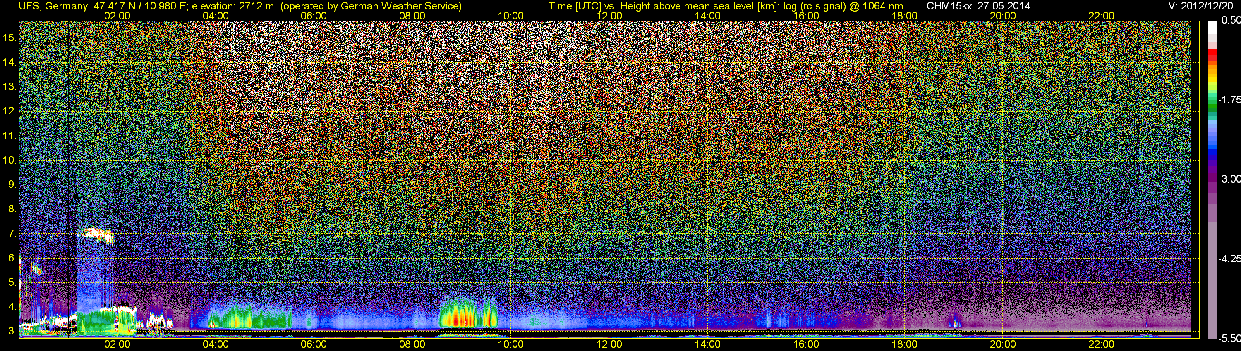Viewport: 1241px width, 351px height.
Task: Click the color scale value "-0.50"
Action: [1229, 20]
